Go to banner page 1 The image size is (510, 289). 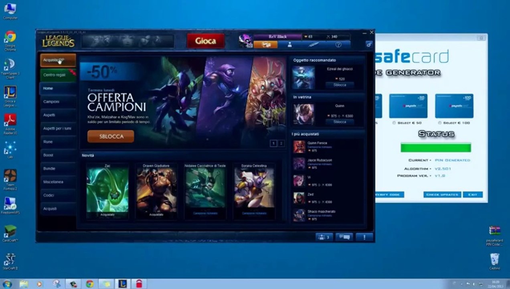(x=273, y=143)
